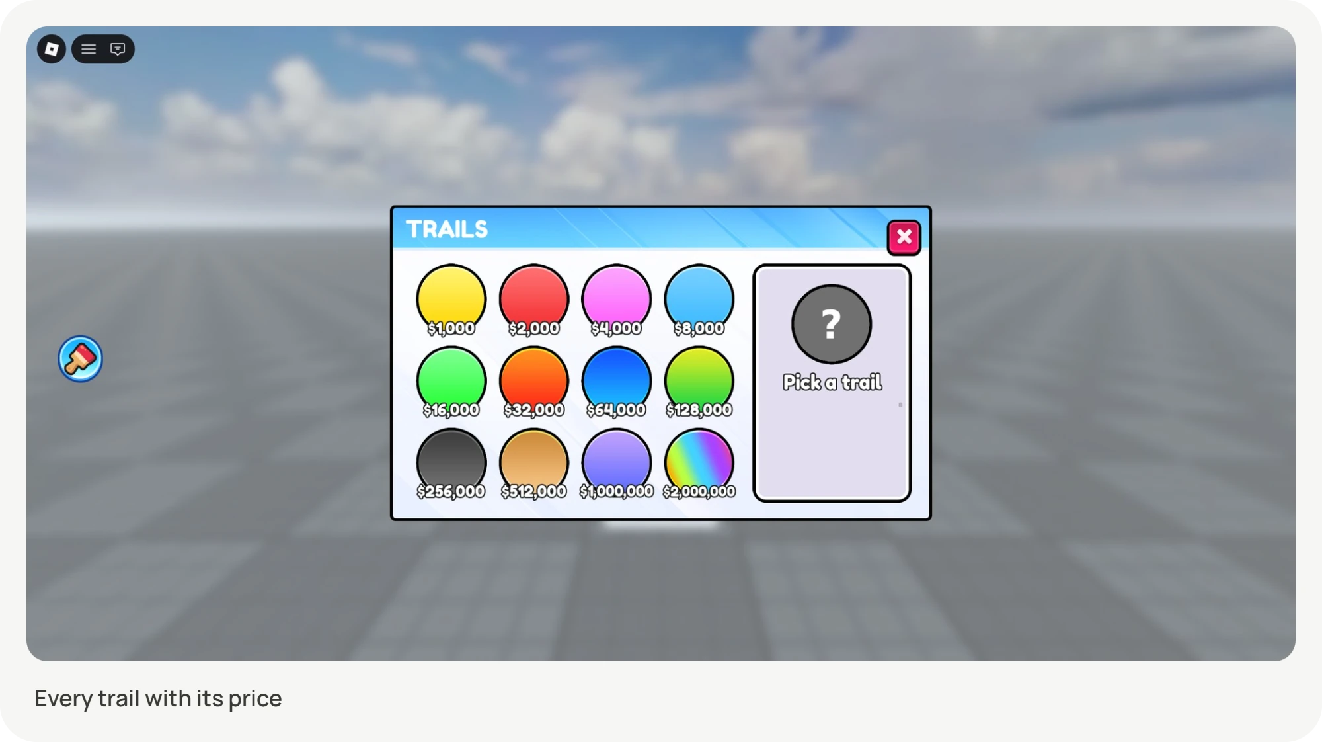
Task: Pick the tan $512,000 trail
Action: pos(534,464)
